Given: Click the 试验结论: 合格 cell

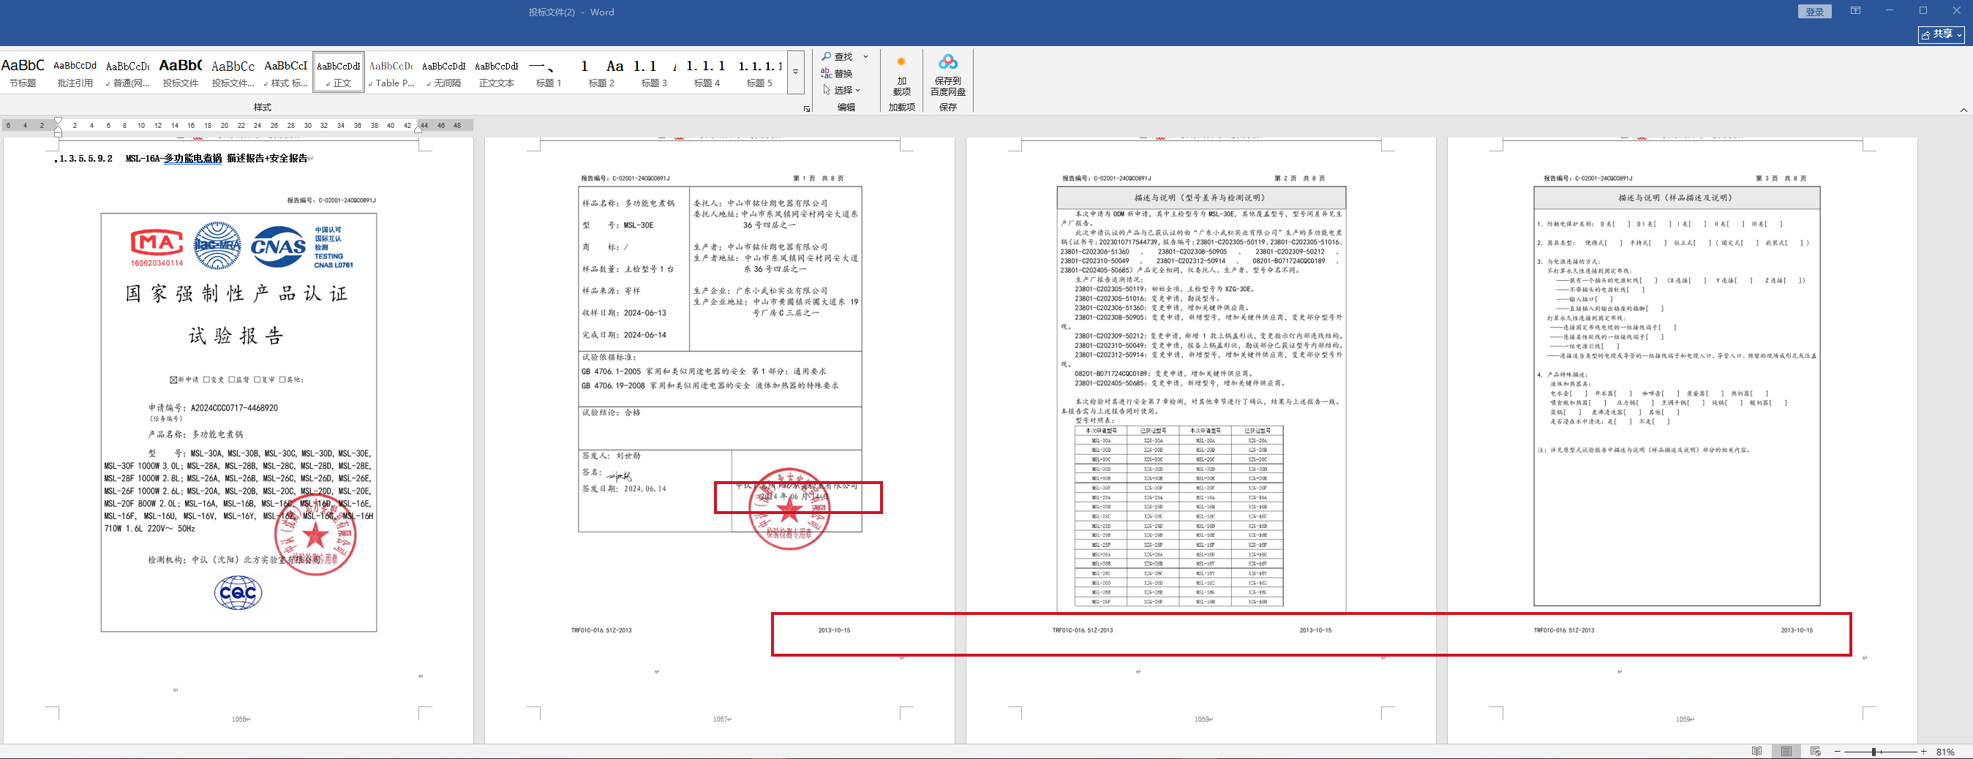Looking at the screenshot, I should tap(720, 428).
